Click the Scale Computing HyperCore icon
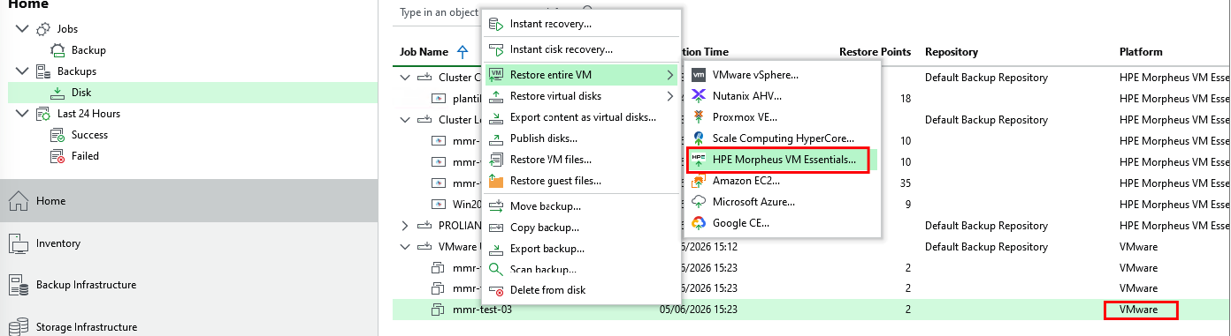This screenshot has height=336, width=1231. pos(699,138)
